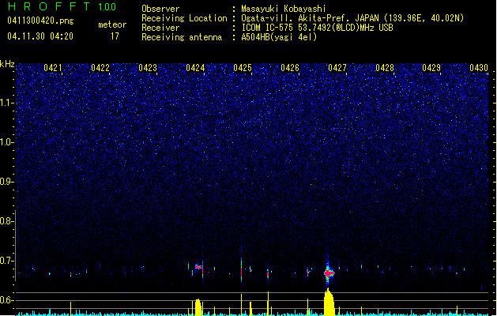
Task: Click time marker 0425
Action: point(243,68)
